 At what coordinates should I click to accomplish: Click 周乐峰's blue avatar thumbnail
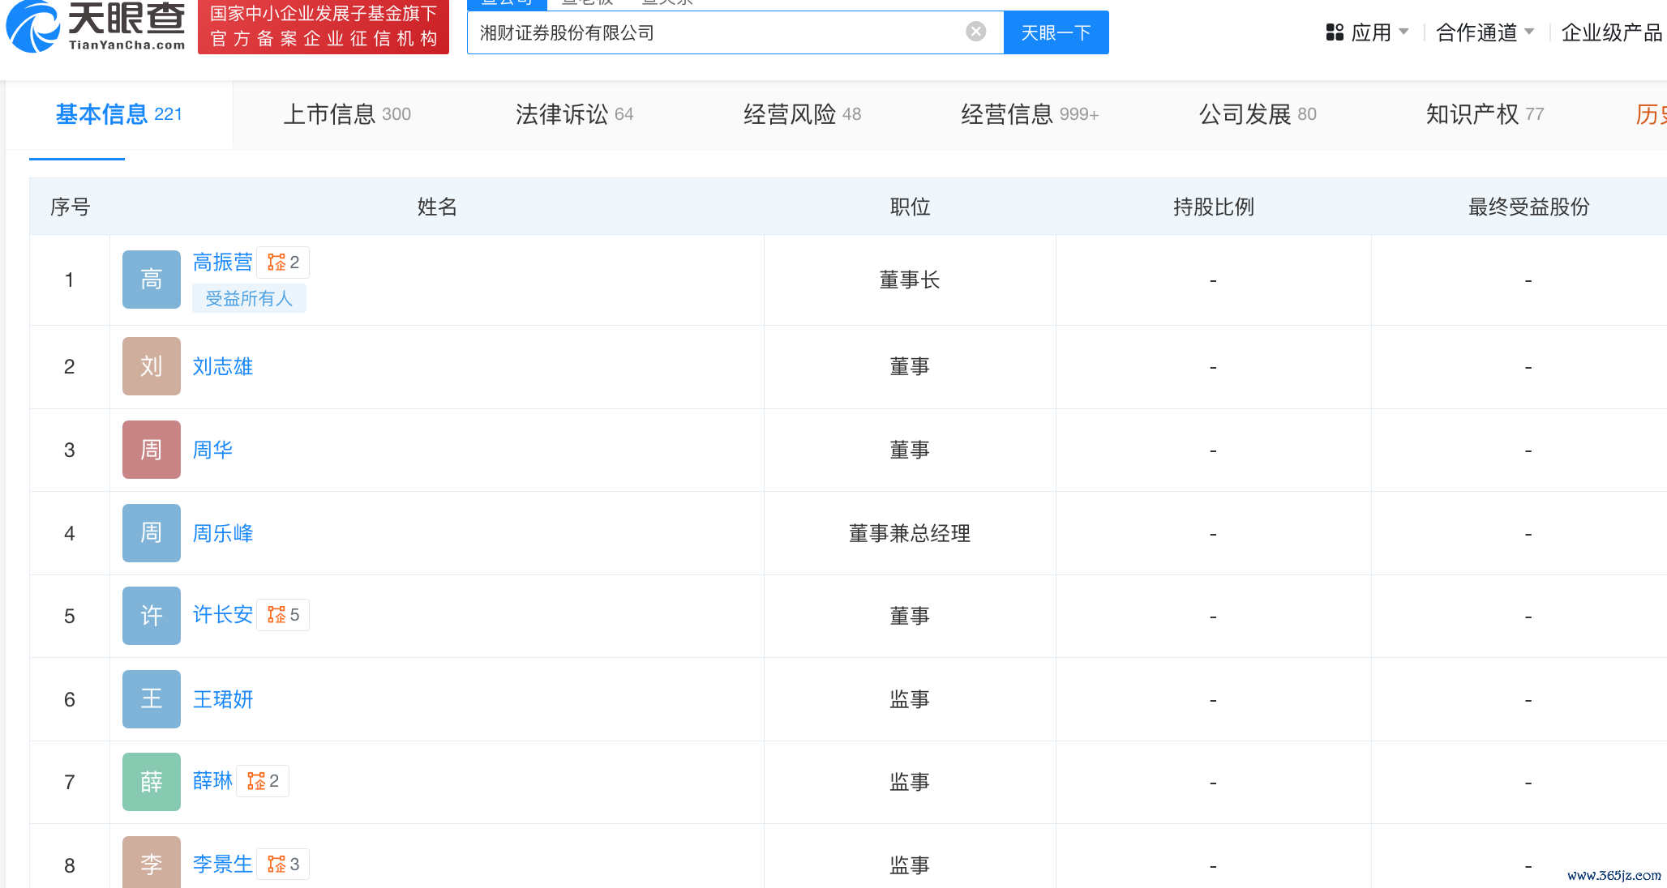152,533
